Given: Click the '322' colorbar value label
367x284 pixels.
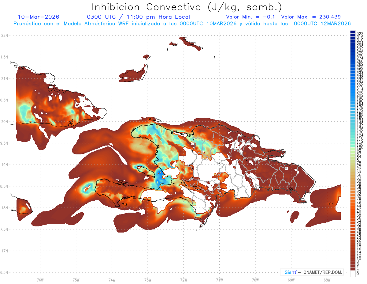Looking at the screenshot, I should pyautogui.click(x=359, y=33).
